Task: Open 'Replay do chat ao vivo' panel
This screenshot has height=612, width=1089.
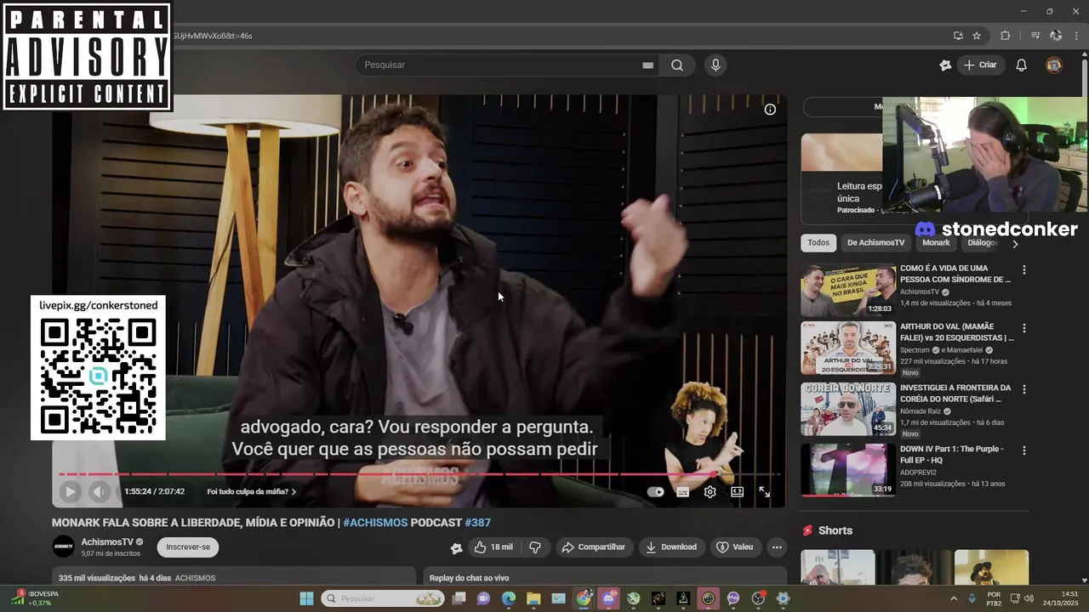Action: 604,578
